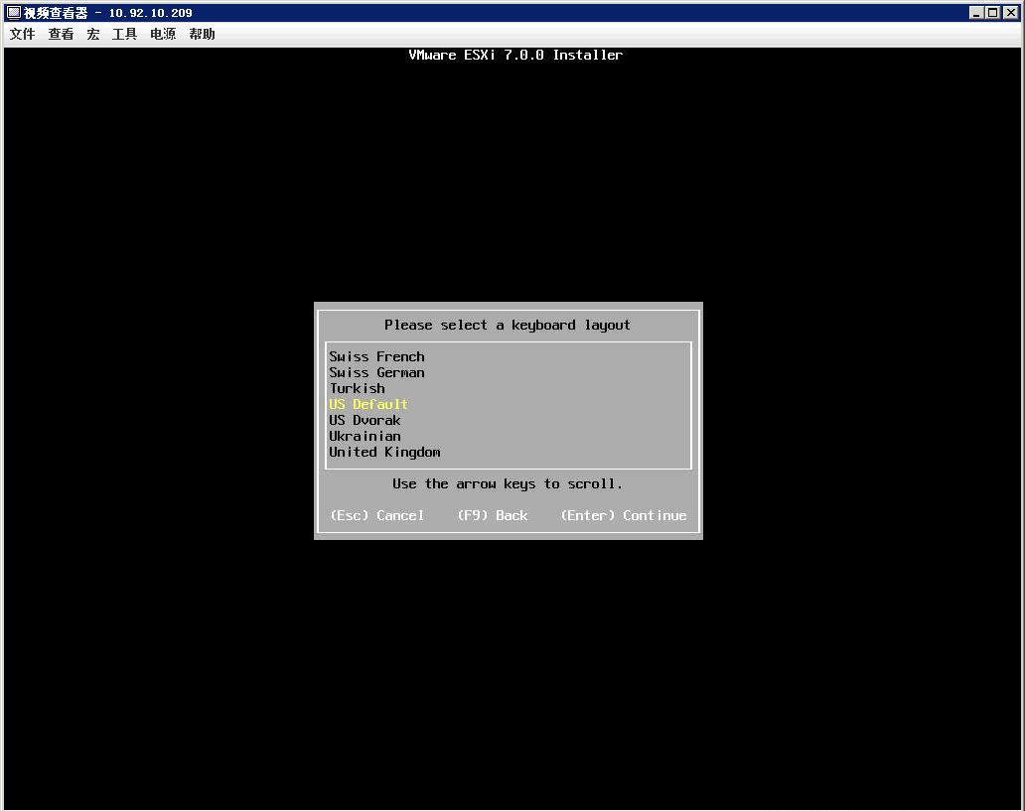Click (F9) Back to return

[492, 515]
